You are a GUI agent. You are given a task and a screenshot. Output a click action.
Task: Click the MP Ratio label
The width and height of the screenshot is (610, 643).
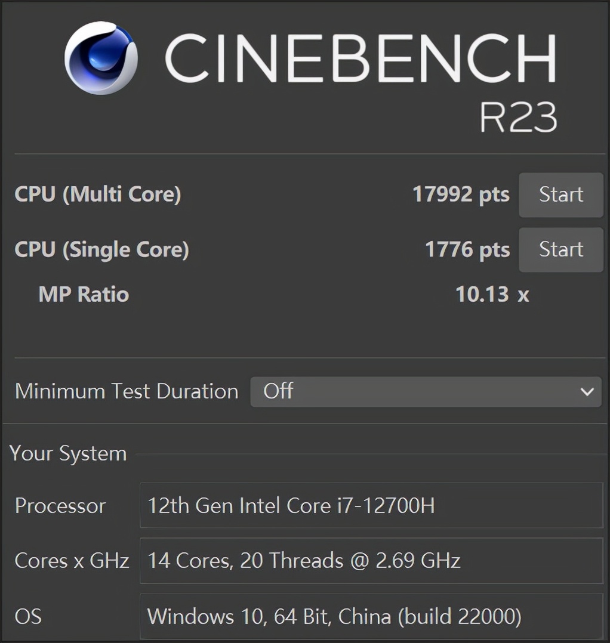coord(84,294)
